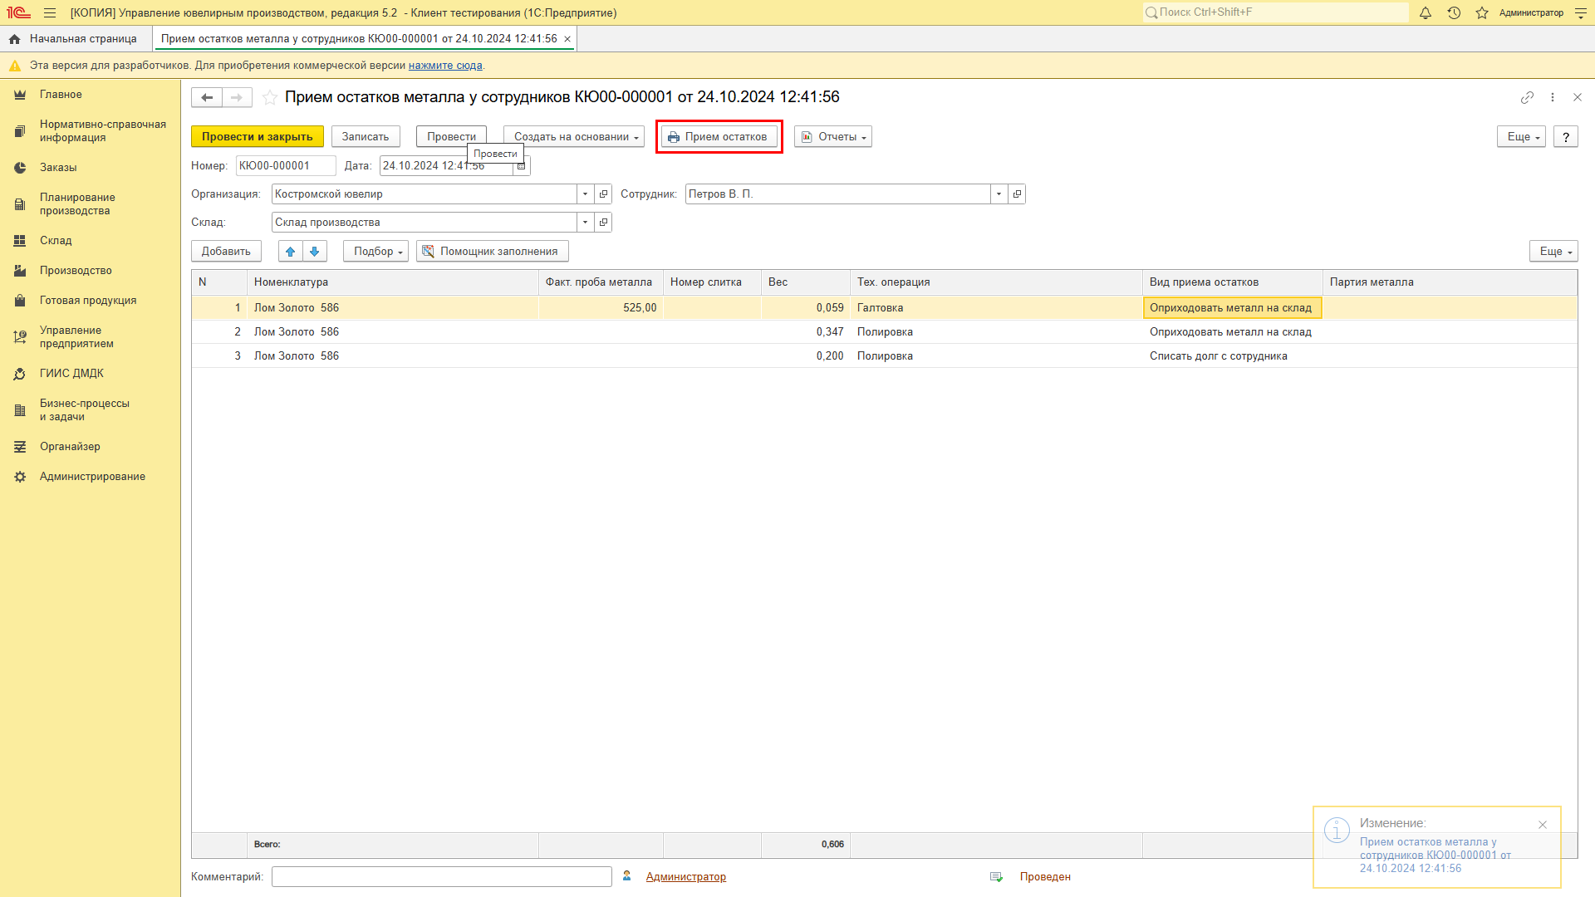Image resolution: width=1595 pixels, height=897 pixels.
Task: Open document kebab menu
Action: point(1553,97)
